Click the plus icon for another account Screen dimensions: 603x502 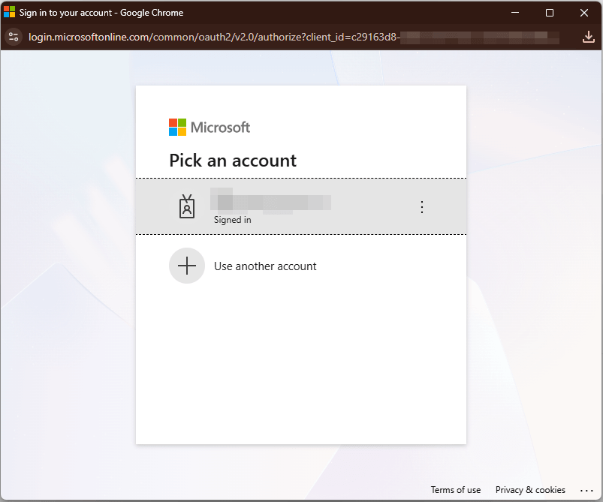coord(187,266)
